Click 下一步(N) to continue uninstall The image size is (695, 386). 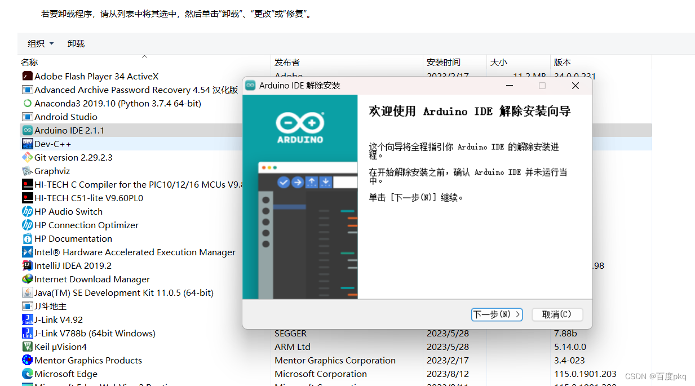pyautogui.click(x=497, y=314)
